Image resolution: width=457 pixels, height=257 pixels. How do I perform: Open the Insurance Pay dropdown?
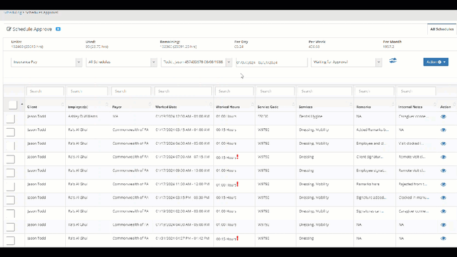(x=46, y=62)
